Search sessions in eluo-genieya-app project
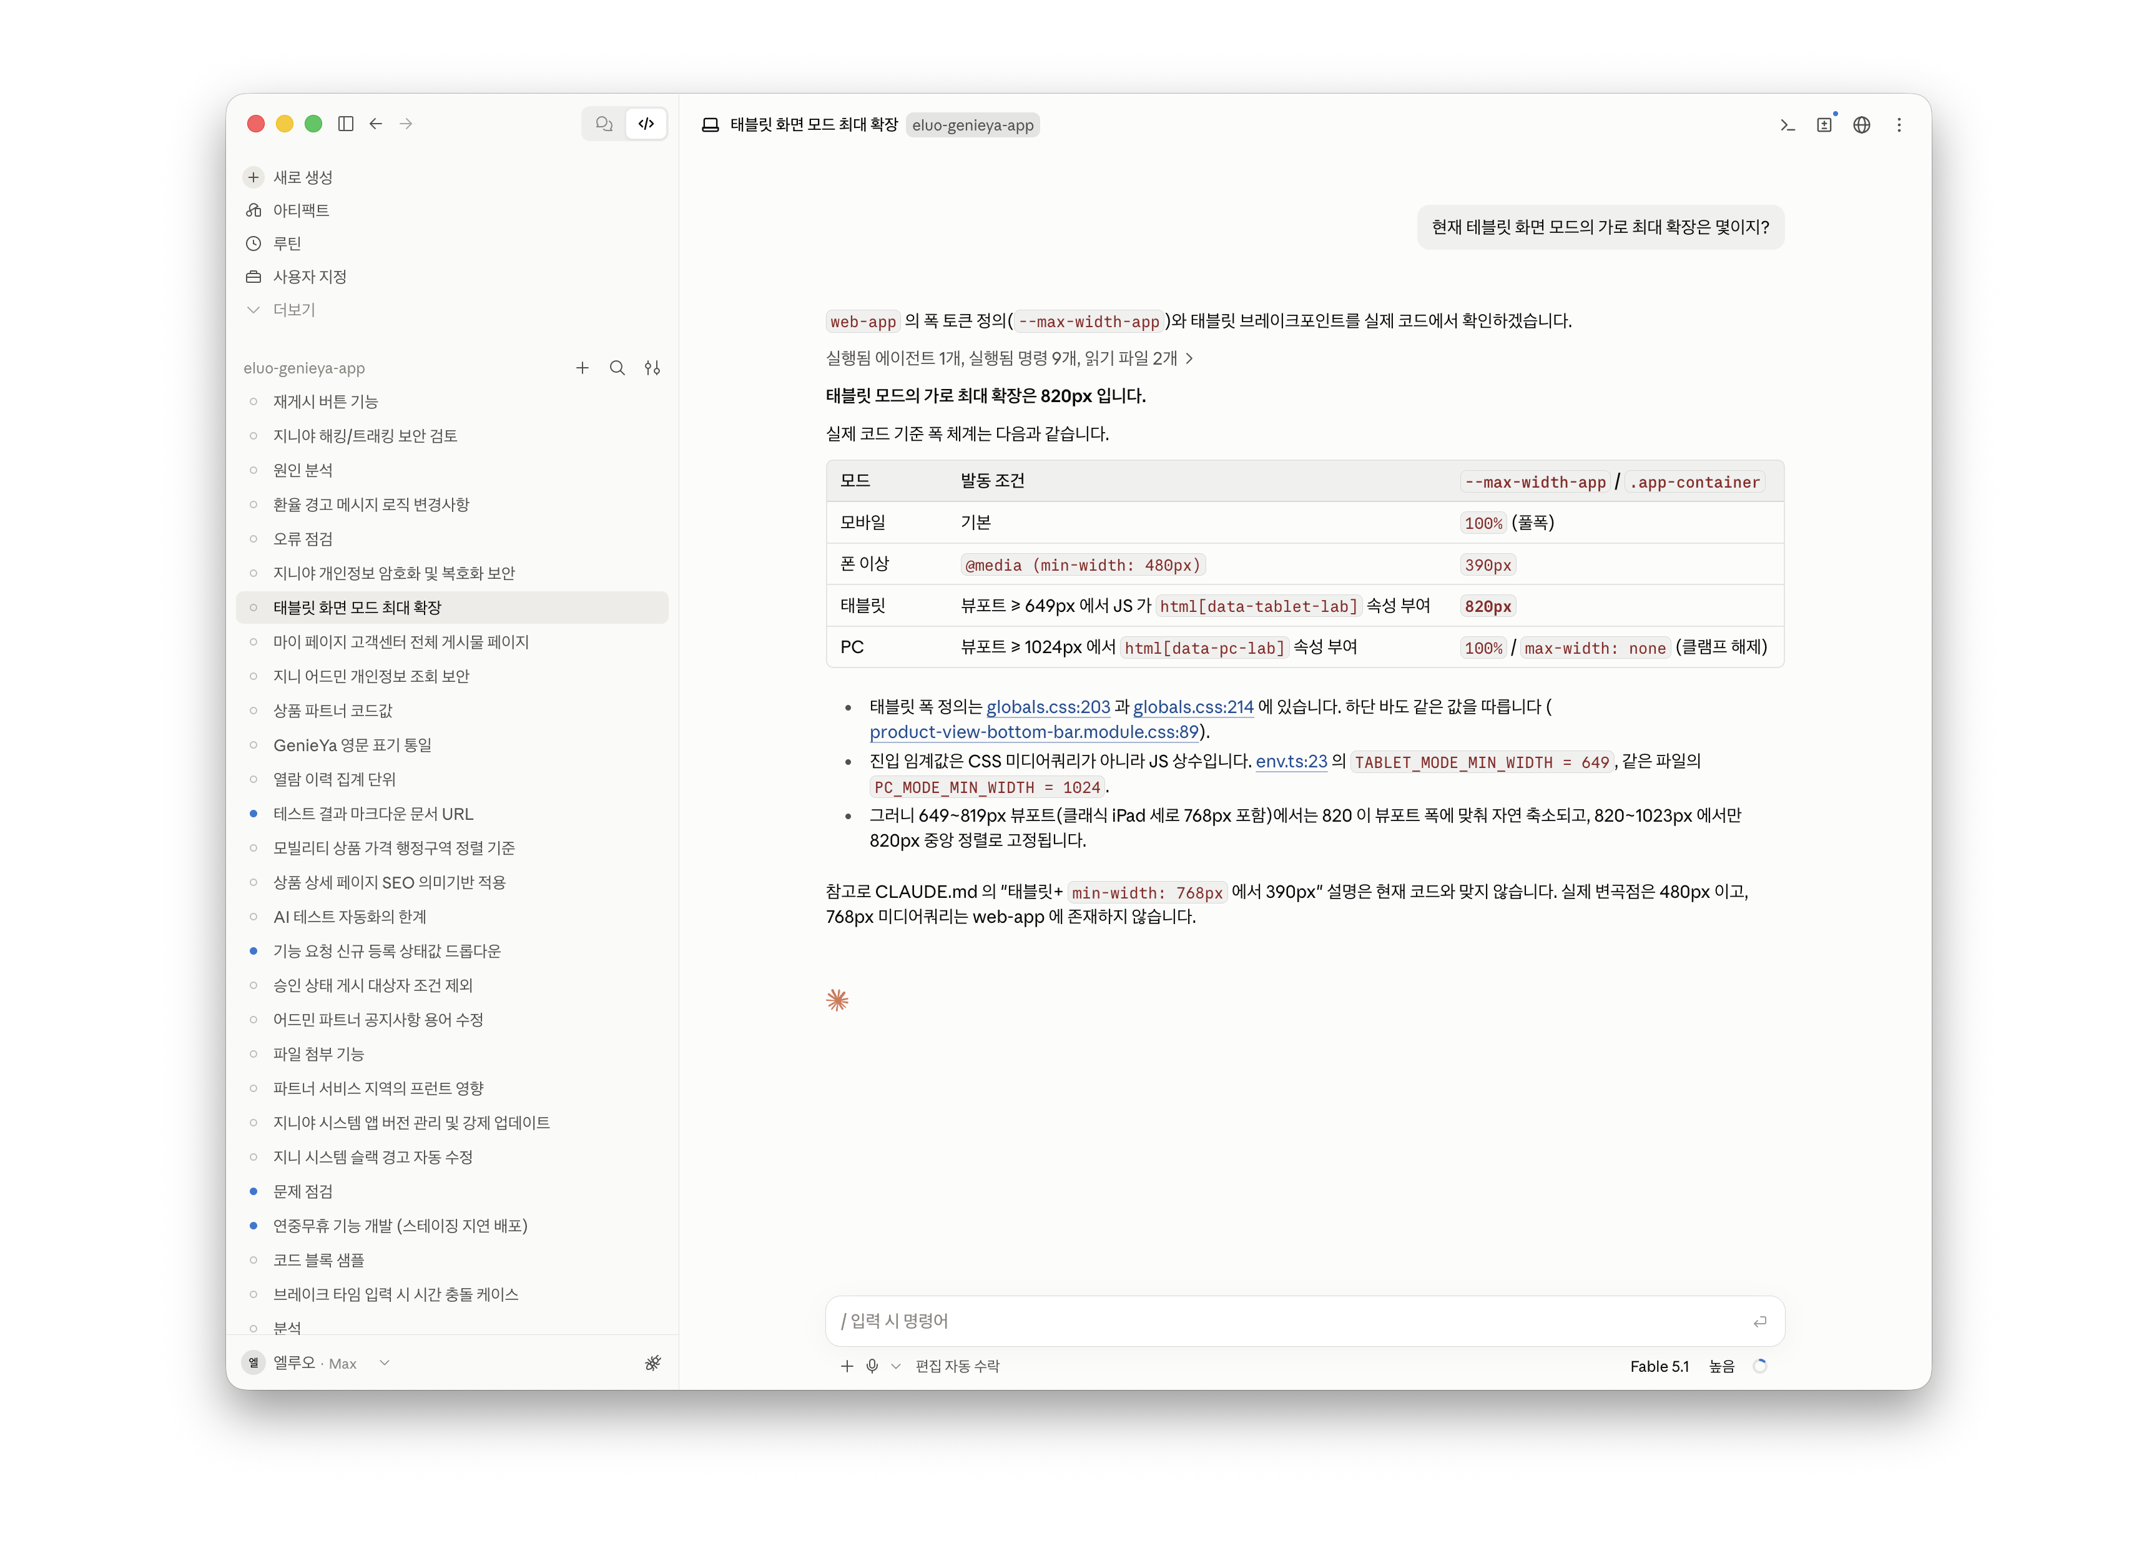 pos(617,367)
